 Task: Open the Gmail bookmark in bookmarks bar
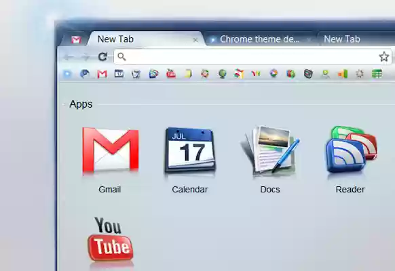102,74
